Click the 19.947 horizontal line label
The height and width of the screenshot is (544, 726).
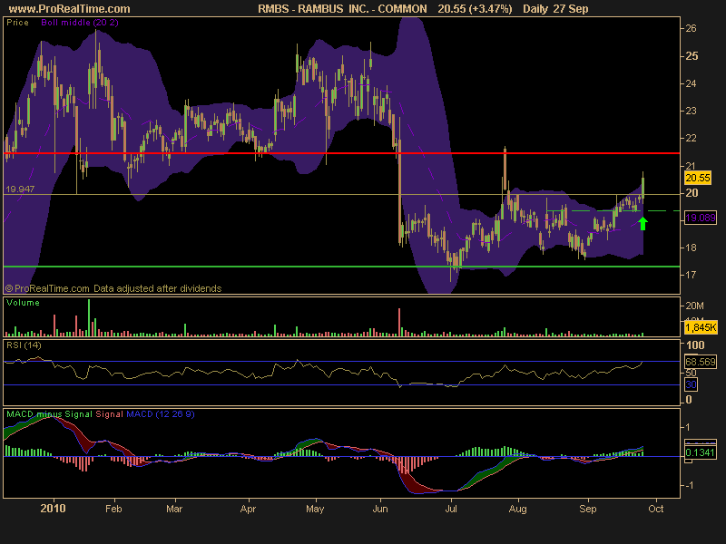click(20, 189)
